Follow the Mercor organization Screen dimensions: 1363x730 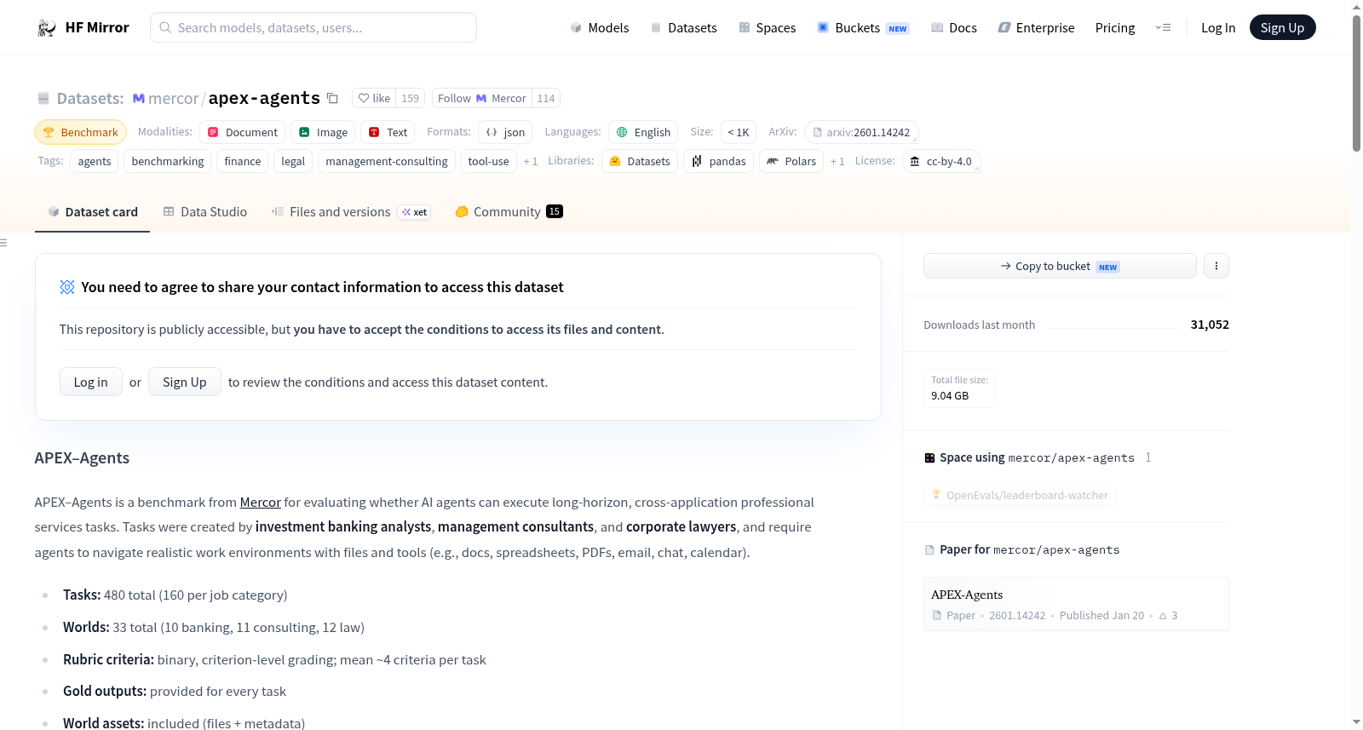[482, 98]
